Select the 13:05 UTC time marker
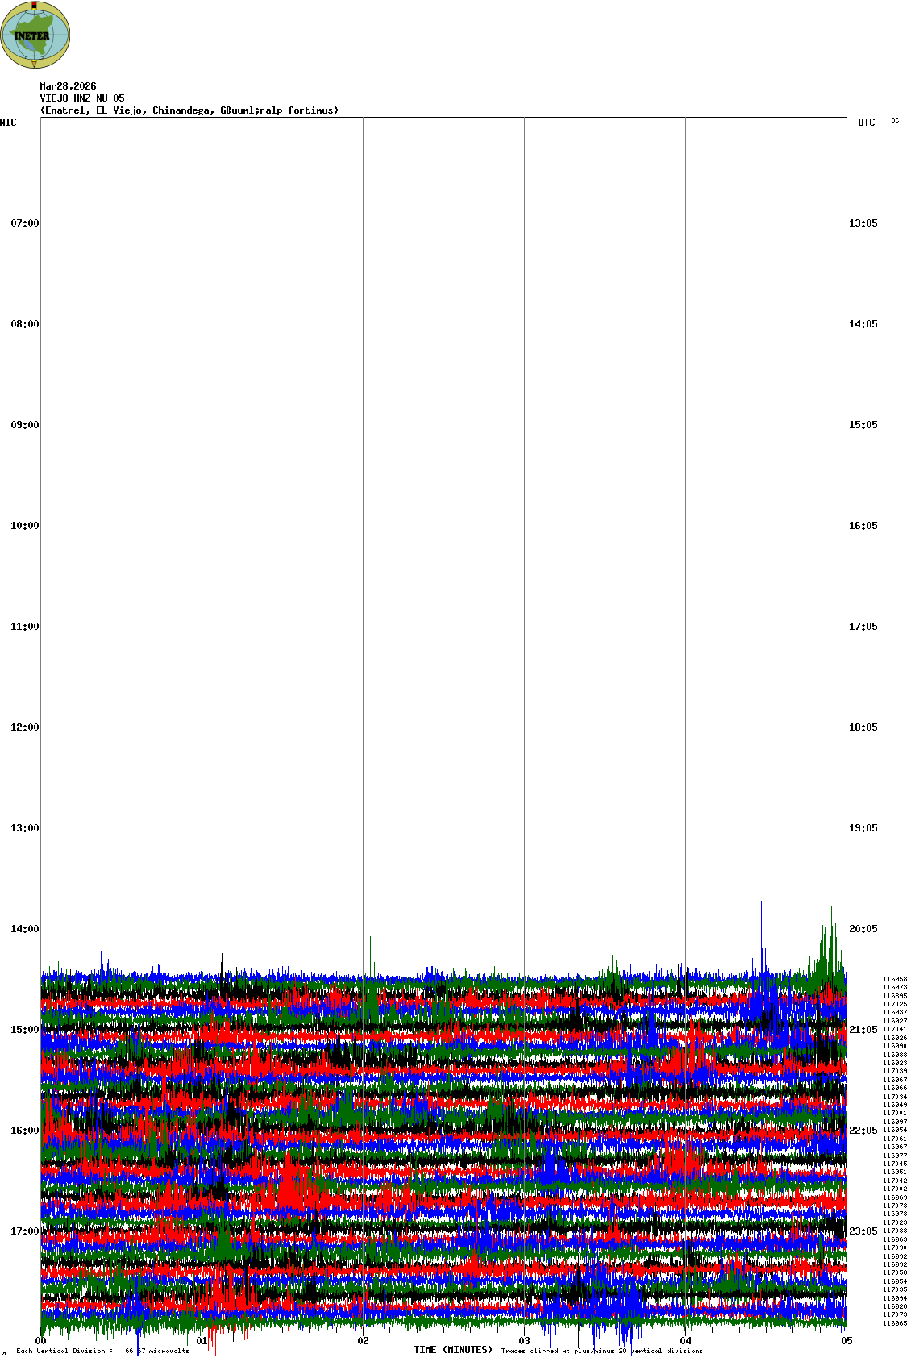 (x=863, y=223)
